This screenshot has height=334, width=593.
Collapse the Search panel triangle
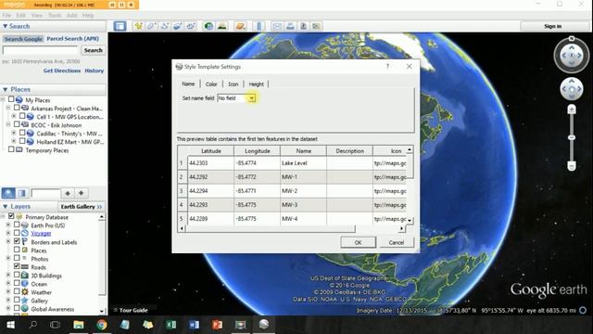pyautogui.click(x=5, y=26)
